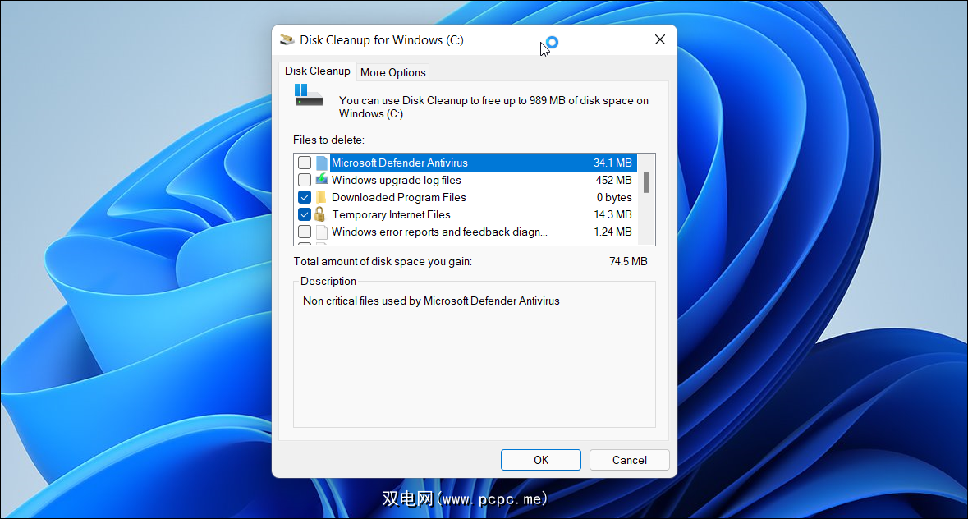Viewport: 968px width, 519px height.
Task: Click the 14.3 MB size value
Action: click(612, 215)
